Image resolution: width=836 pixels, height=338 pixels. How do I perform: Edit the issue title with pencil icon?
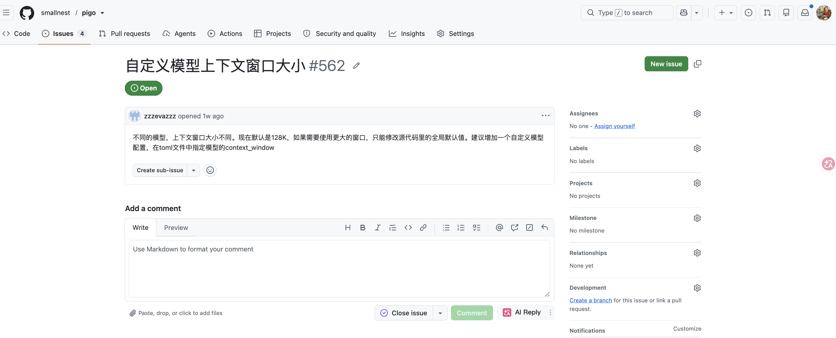coord(356,66)
